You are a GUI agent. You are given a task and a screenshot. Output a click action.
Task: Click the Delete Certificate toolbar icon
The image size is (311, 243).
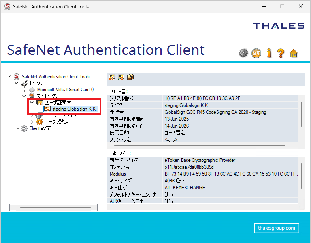click(x=111, y=77)
